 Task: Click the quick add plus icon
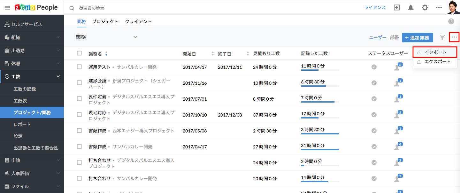(x=397, y=8)
